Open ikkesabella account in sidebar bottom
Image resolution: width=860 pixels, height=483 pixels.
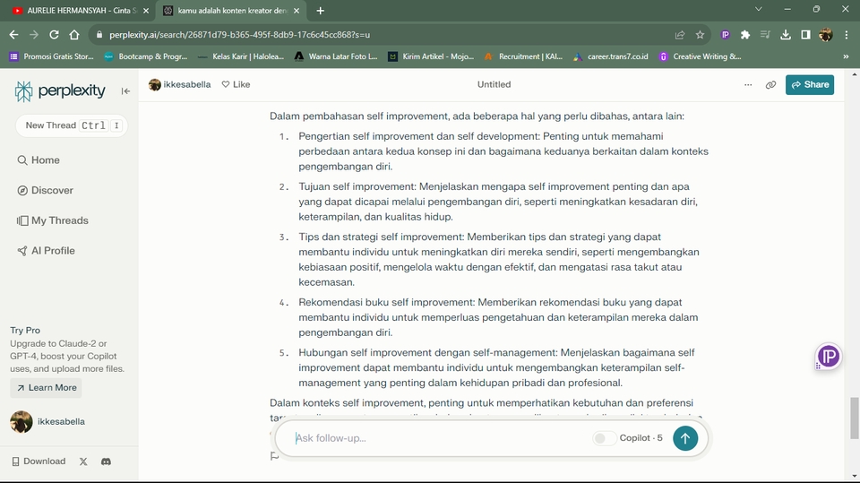pyautogui.click(x=47, y=421)
